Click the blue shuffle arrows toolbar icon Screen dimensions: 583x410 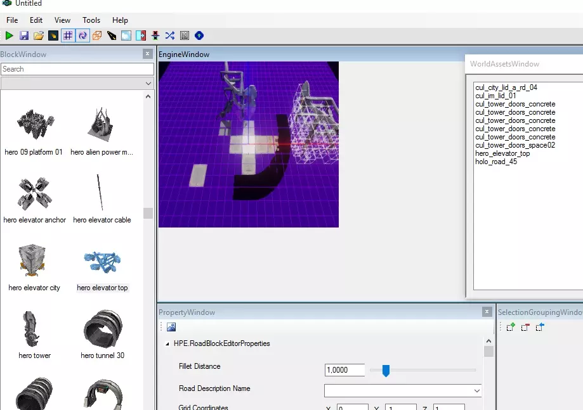(x=170, y=36)
